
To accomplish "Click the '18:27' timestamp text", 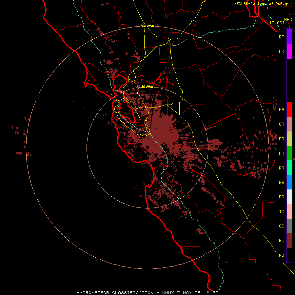I will [x=211, y=293].
